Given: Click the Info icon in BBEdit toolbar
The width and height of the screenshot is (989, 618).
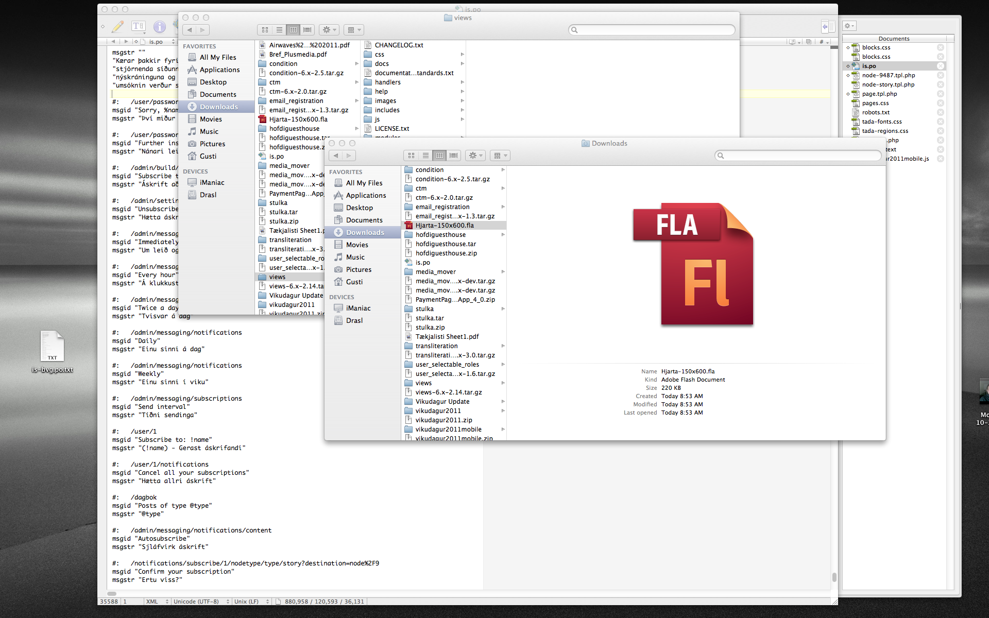Looking at the screenshot, I should (159, 26).
